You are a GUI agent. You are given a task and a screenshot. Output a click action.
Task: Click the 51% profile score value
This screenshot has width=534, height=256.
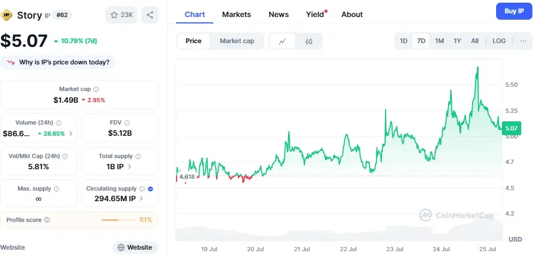[146, 220]
